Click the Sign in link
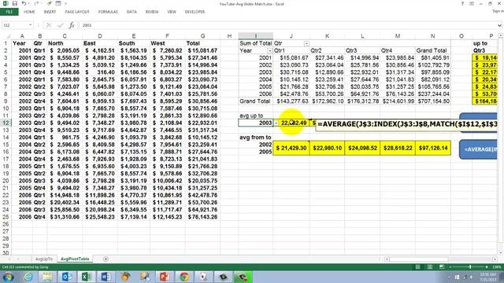Image resolution: width=504 pixels, height=283 pixels. [498, 11]
